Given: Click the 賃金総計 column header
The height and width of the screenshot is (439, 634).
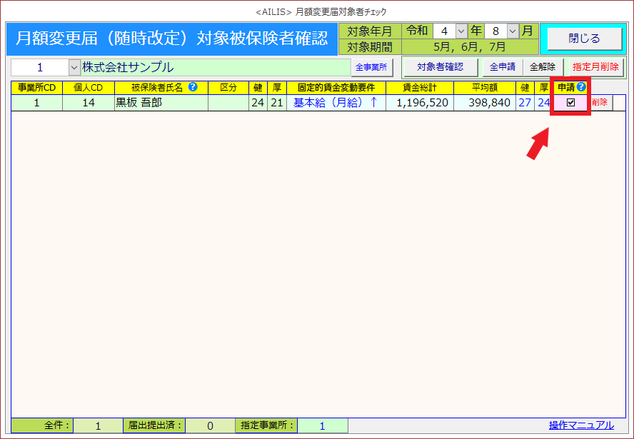Looking at the screenshot, I should (x=420, y=87).
